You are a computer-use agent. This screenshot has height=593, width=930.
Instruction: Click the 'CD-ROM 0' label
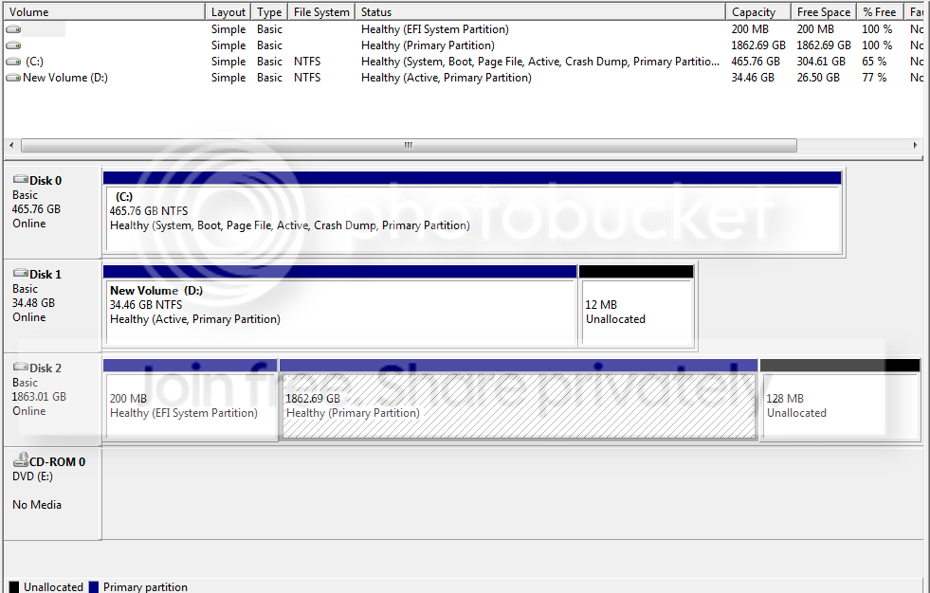58,462
